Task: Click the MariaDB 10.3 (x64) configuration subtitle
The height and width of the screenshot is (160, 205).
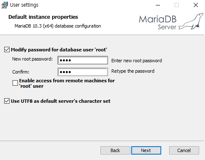Action: point(58,26)
